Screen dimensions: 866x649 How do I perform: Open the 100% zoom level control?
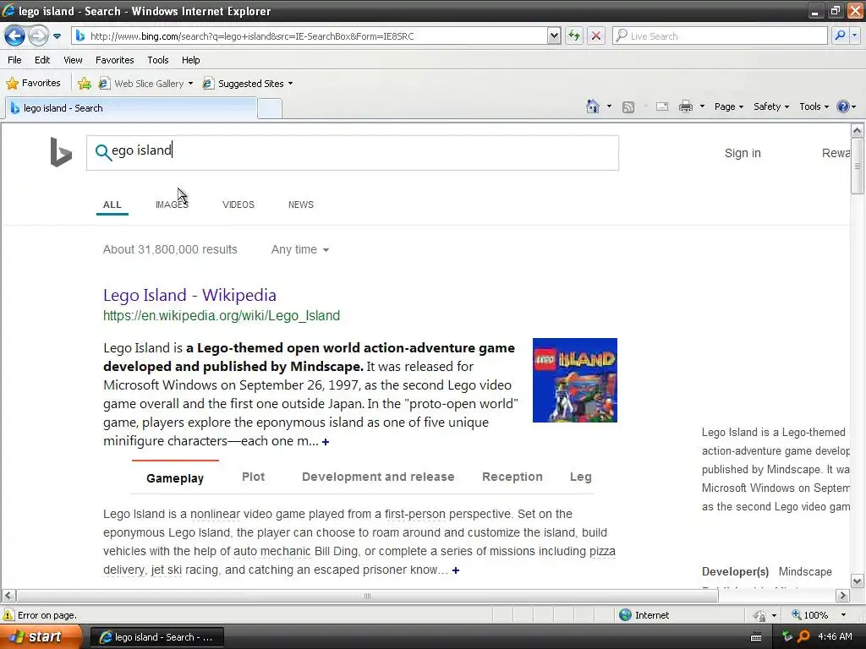(819, 615)
